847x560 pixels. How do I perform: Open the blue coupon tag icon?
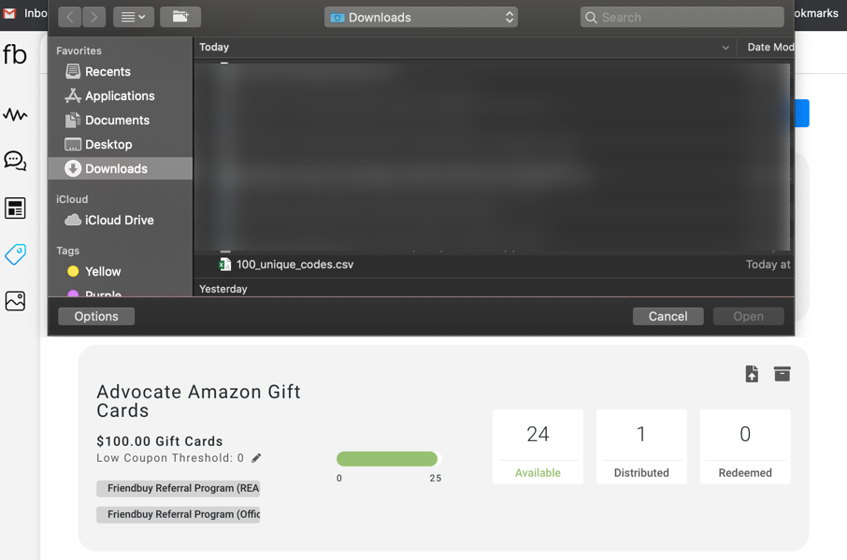(x=15, y=254)
